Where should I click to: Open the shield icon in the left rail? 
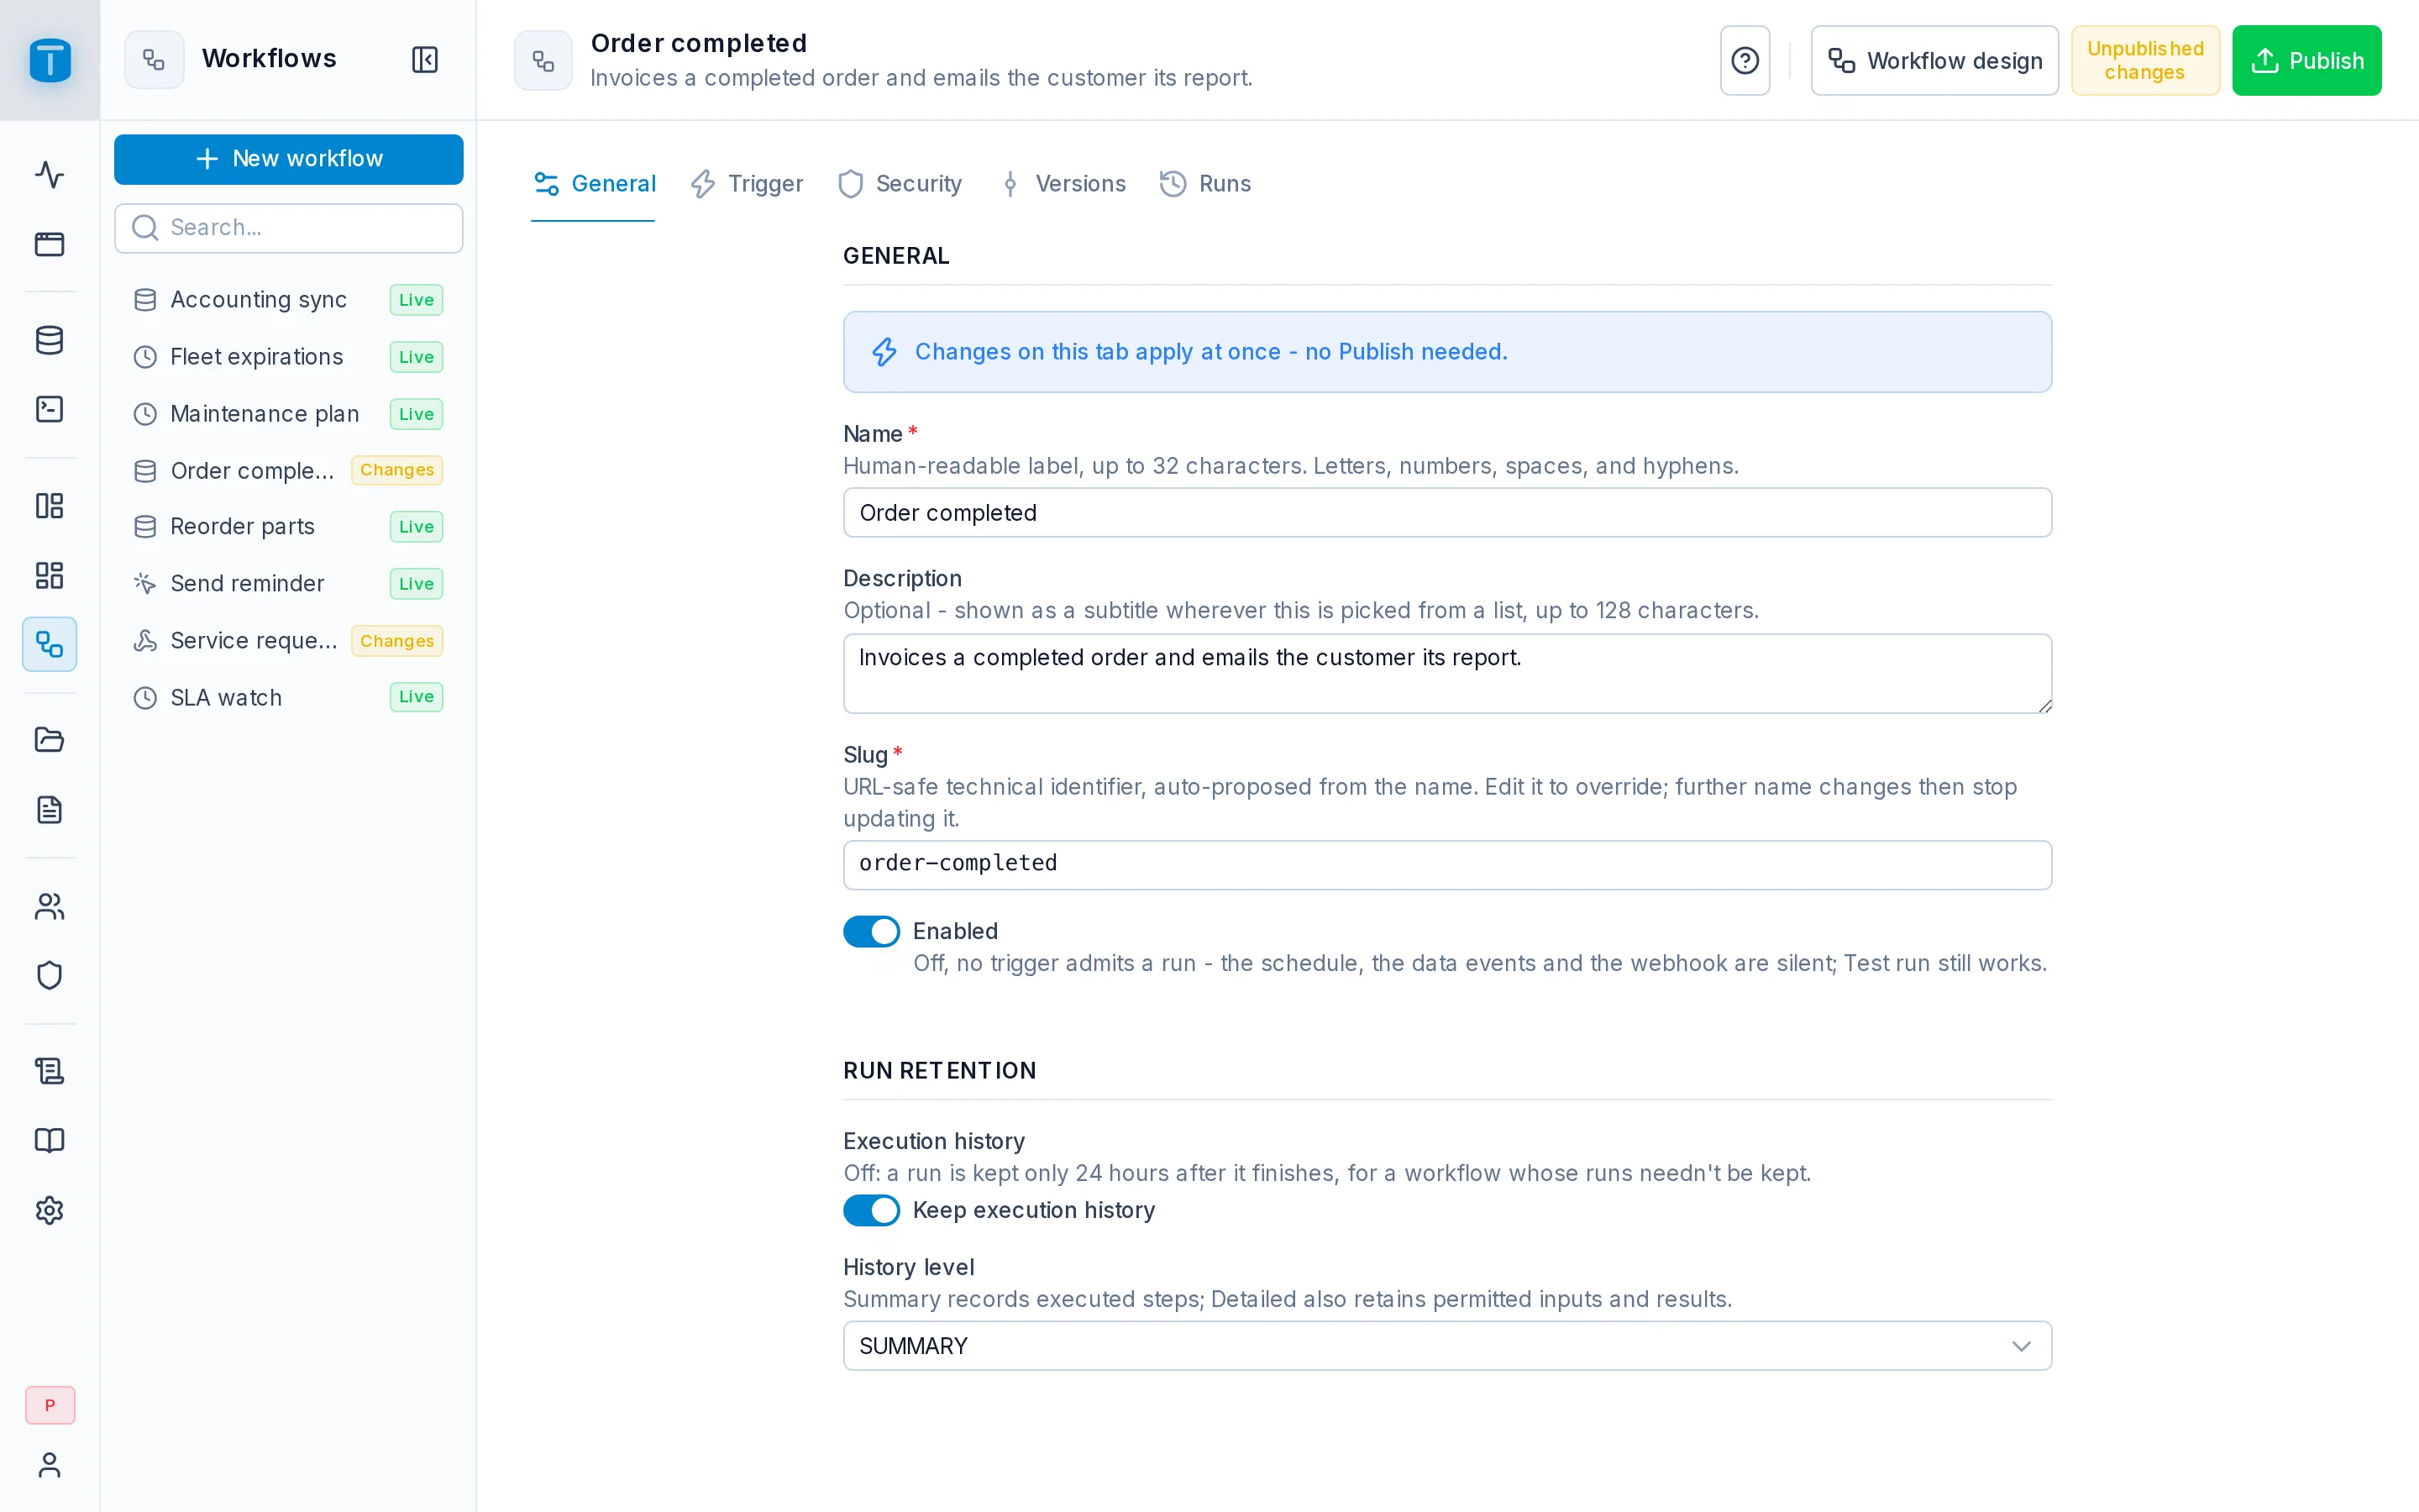pyautogui.click(x=50, y=975)
